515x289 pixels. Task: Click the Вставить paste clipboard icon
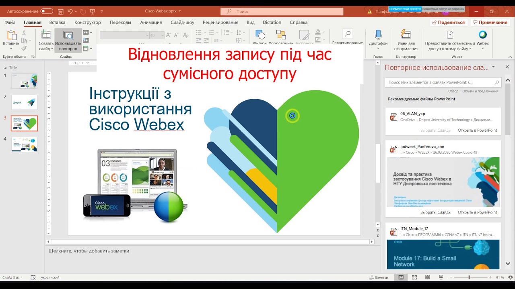[11, 35]
